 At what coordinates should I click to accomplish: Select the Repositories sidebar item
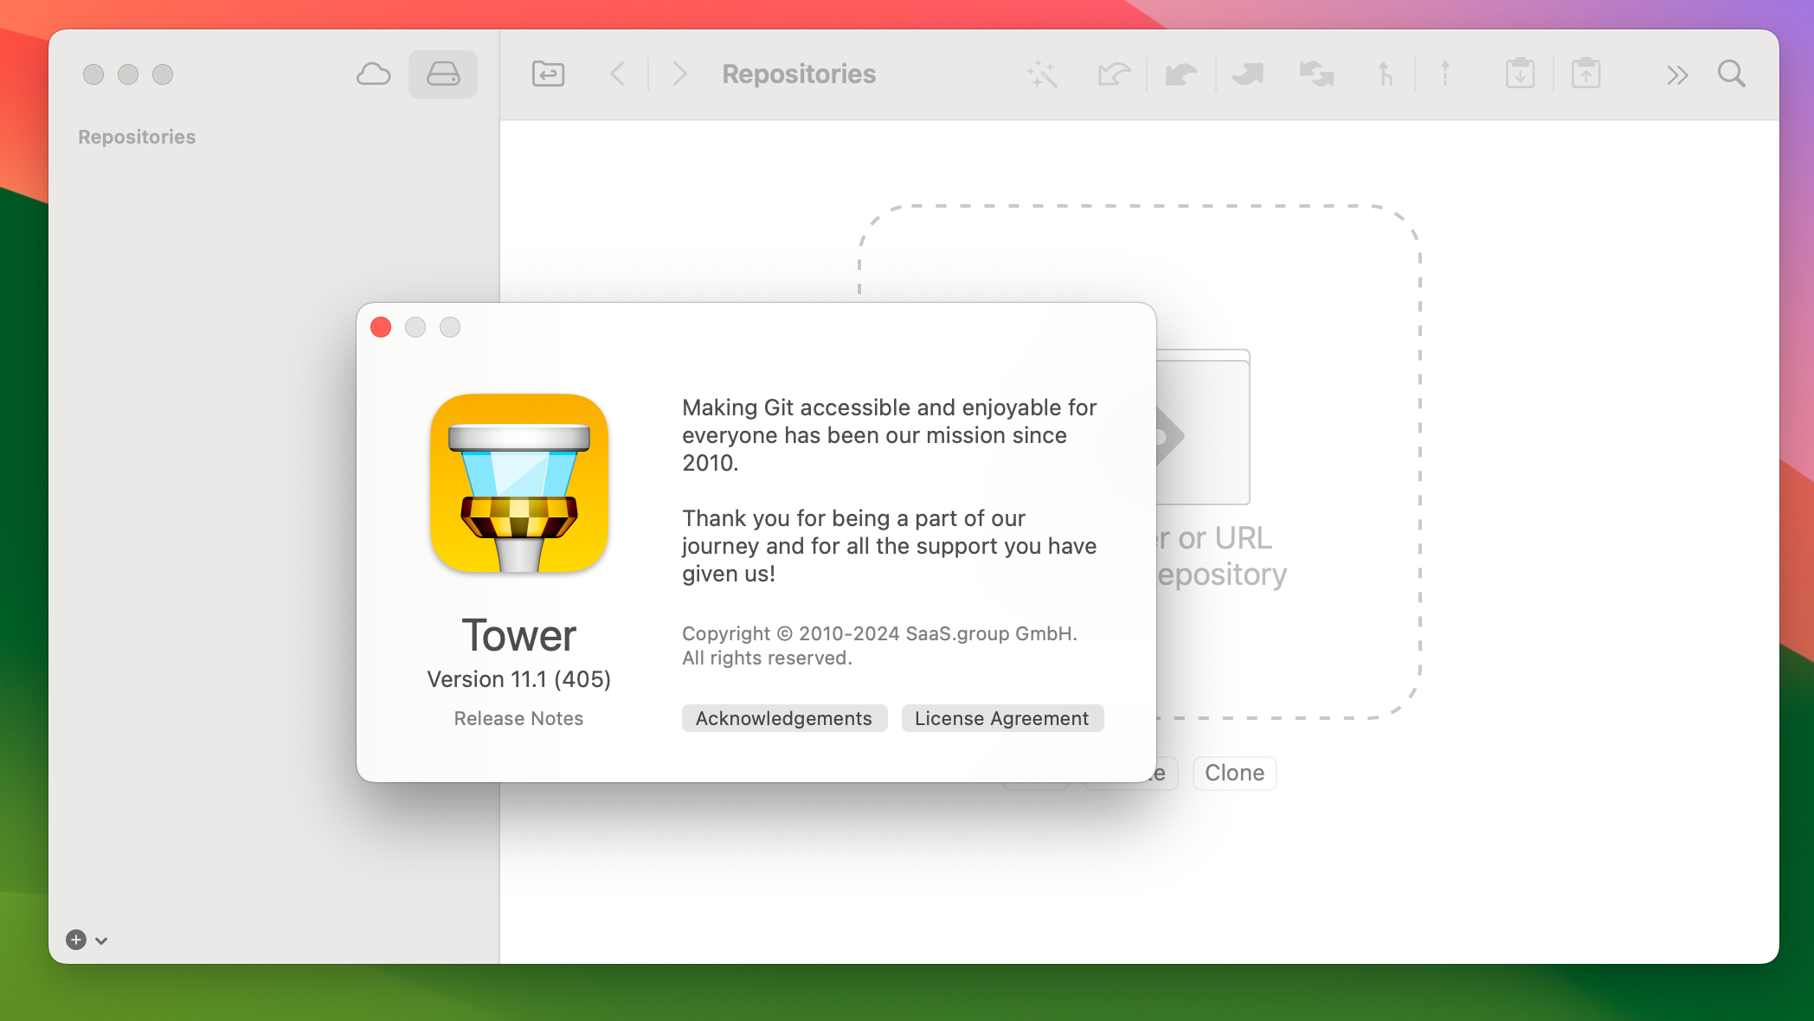click(136, 137)
